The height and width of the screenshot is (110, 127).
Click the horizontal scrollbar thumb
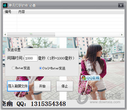(x=31, y=34)
